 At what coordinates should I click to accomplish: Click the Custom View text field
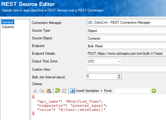click(126, 69)
